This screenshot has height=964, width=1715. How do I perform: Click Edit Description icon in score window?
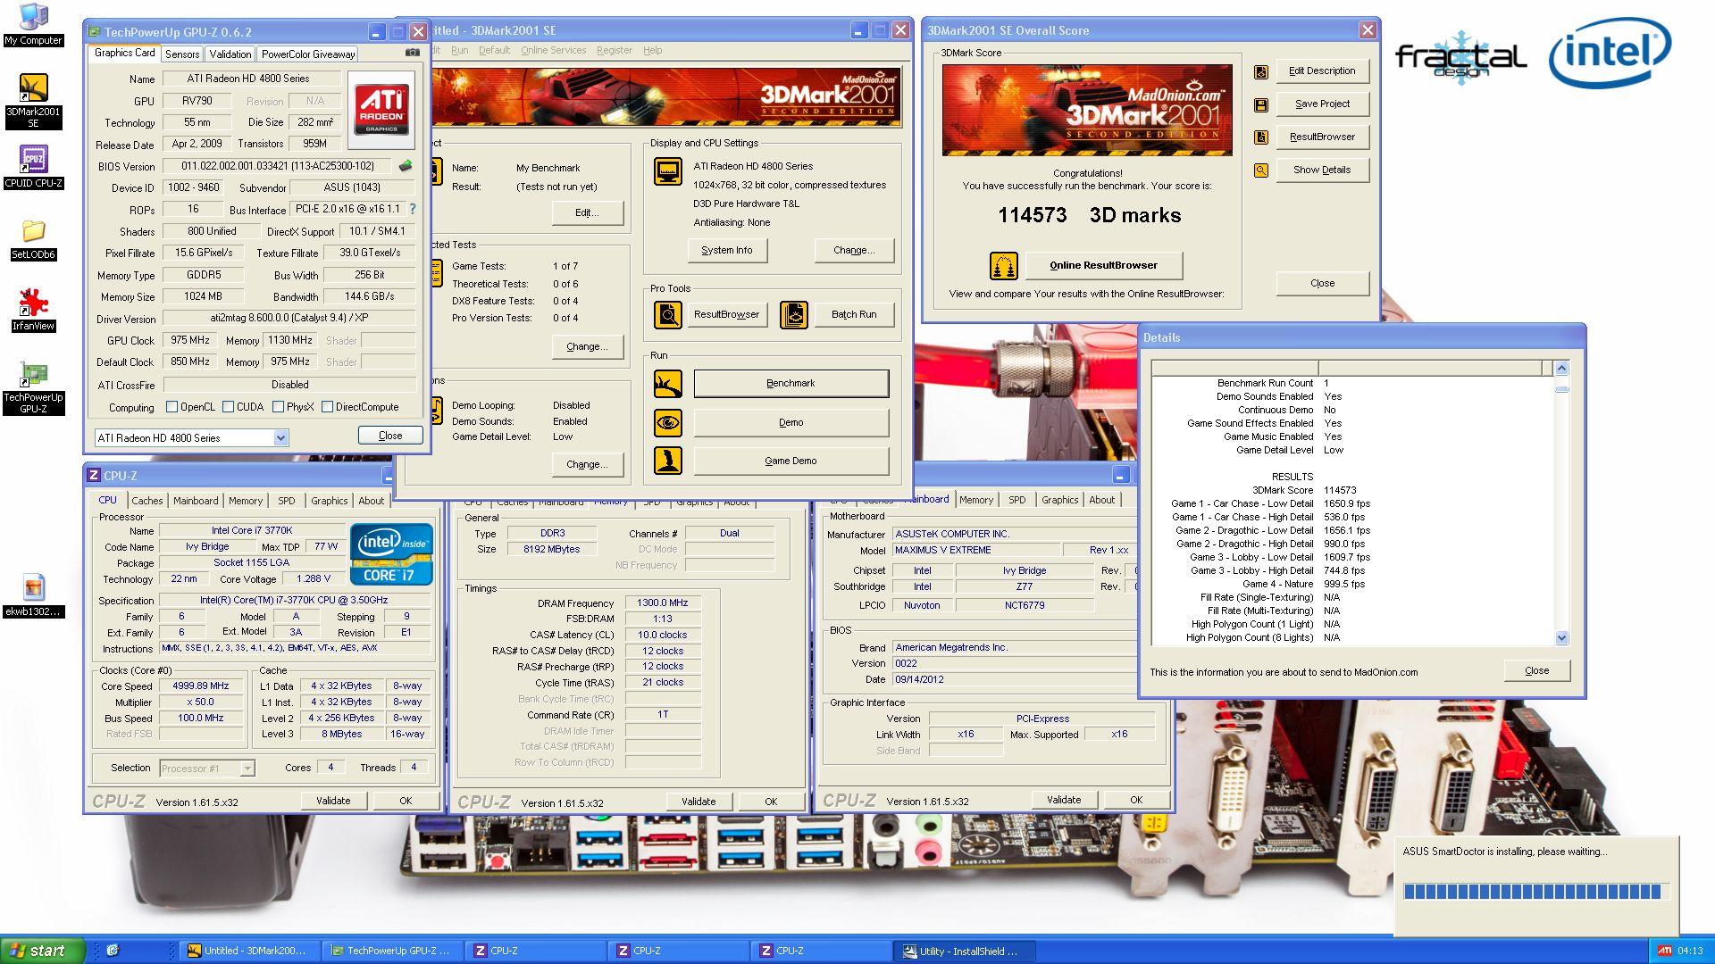tap(1261, 71)
